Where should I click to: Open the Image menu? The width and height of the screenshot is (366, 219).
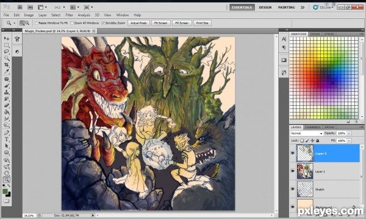pos(29,15)
